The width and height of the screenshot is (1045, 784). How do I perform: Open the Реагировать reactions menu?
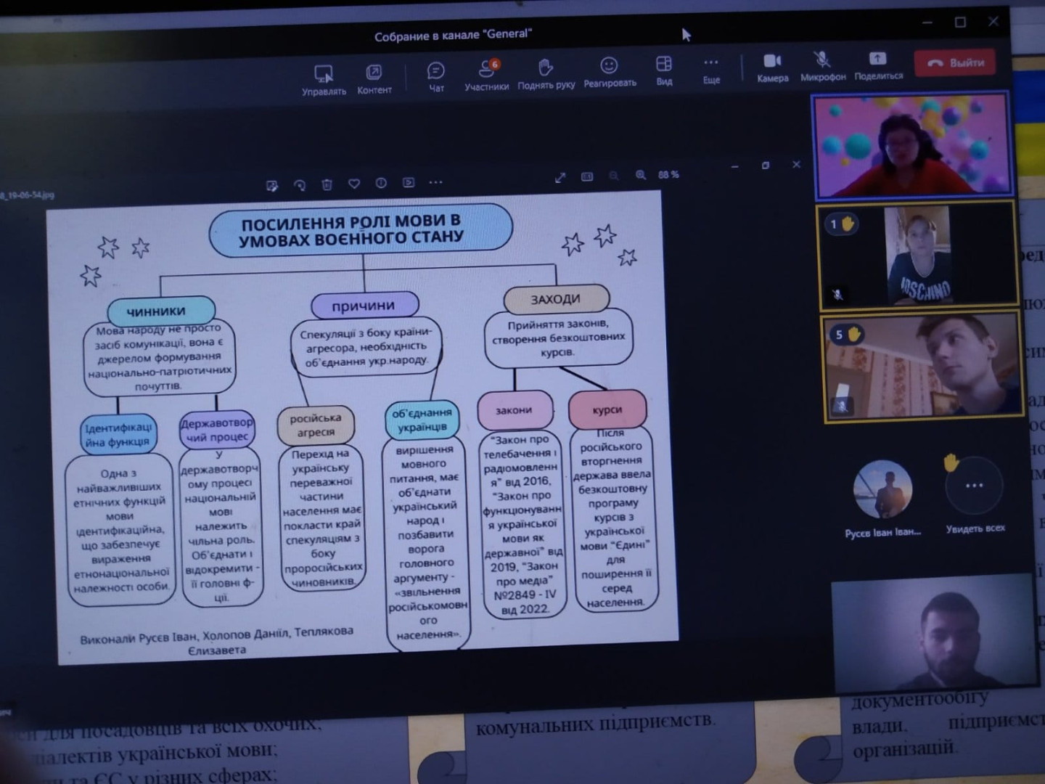click(610, 72)
